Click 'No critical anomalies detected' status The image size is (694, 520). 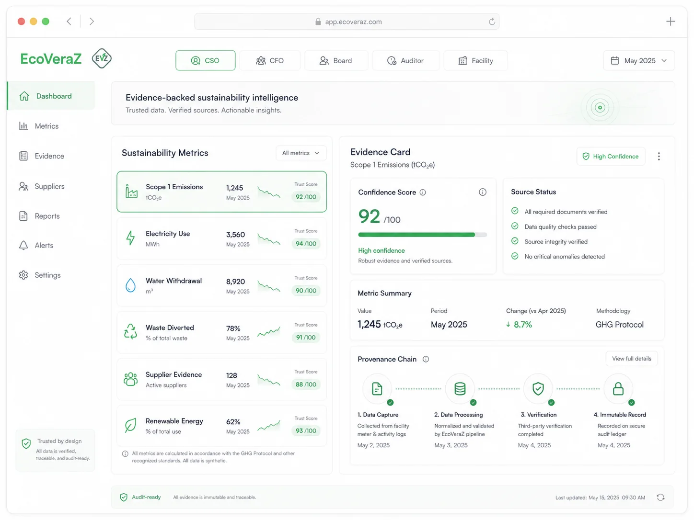(565, 257)
